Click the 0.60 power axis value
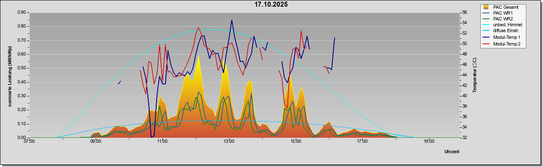543x167 pixels. [x=22, y=54]
